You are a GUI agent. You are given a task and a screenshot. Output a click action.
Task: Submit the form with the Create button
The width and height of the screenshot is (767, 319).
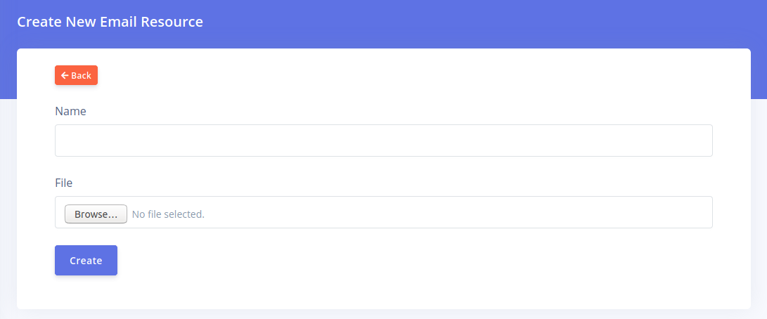(86, 260)
